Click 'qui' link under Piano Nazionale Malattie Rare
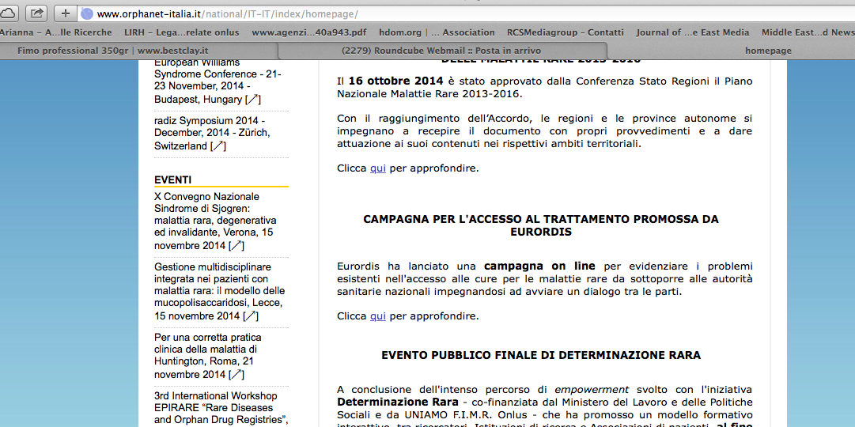Viewport: 855px width, 427px height. pyautogui.click(x=377, y=168)
